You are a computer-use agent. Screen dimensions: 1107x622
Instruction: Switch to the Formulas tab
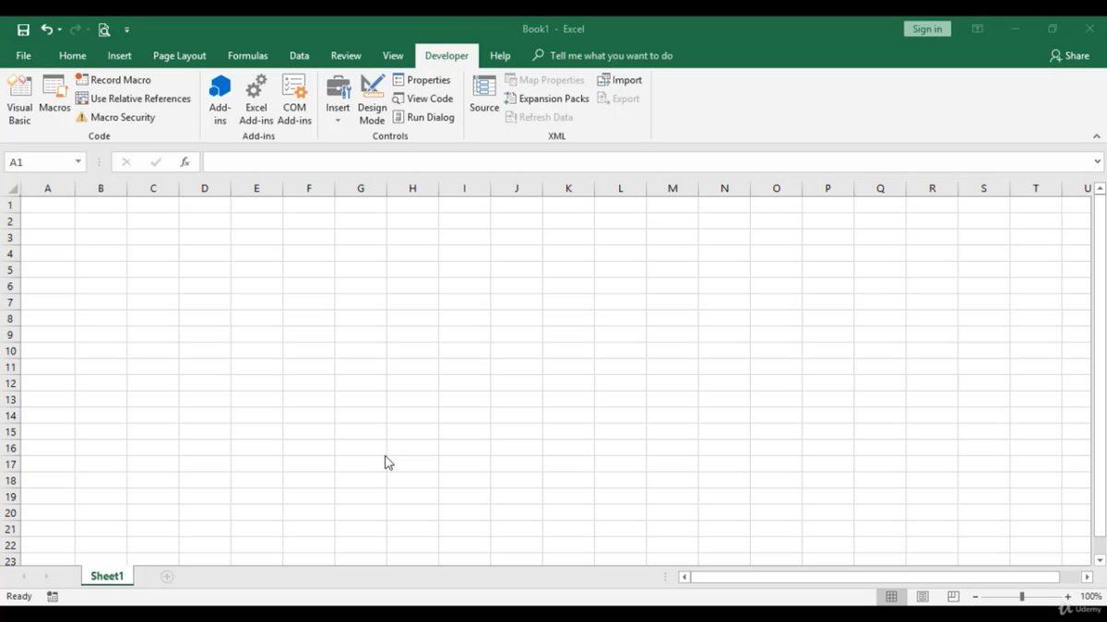(x=247, y=55)
